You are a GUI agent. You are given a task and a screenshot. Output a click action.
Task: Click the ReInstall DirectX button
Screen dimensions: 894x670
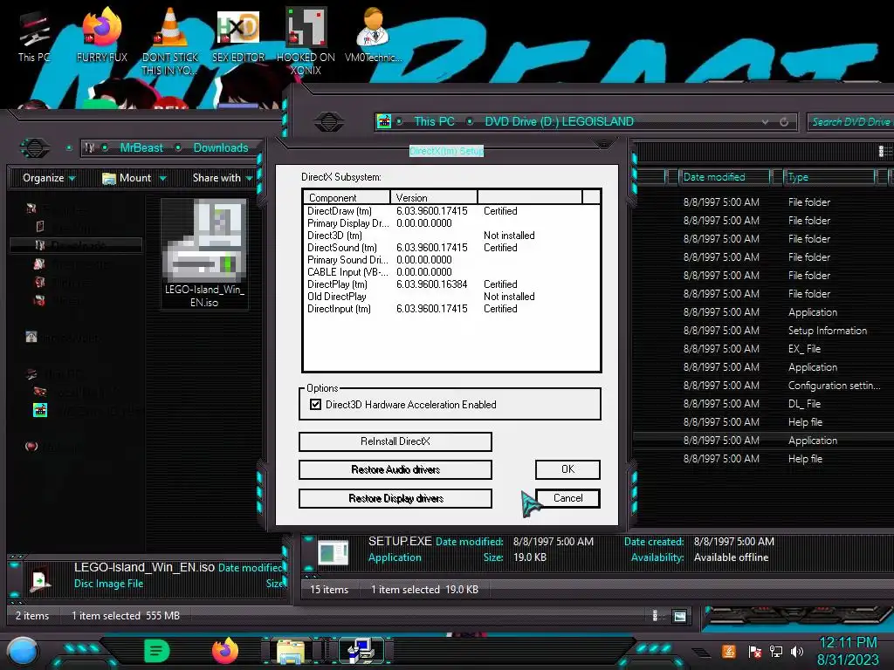395,441
